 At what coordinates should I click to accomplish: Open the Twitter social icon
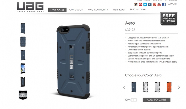pyautogui.click(x=145, y=4)
